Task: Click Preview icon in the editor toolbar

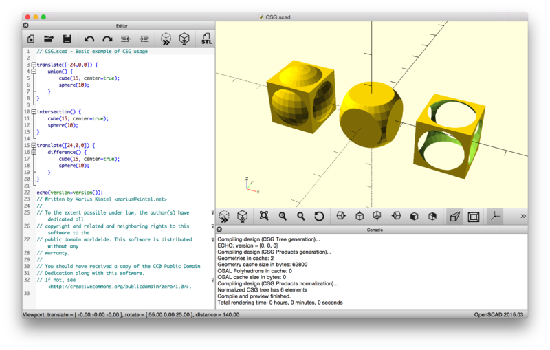Action: pos(166,39)
